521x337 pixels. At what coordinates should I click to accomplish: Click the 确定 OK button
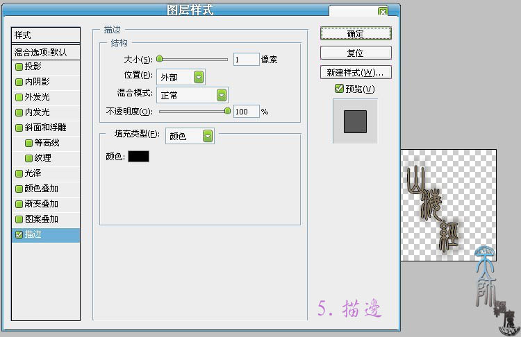(356, 33)
